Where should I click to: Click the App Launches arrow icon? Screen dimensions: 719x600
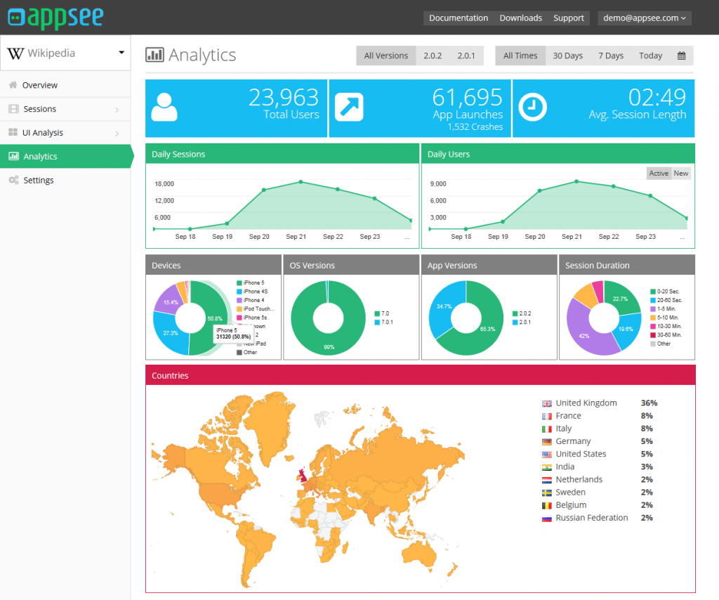coord(349,107)
